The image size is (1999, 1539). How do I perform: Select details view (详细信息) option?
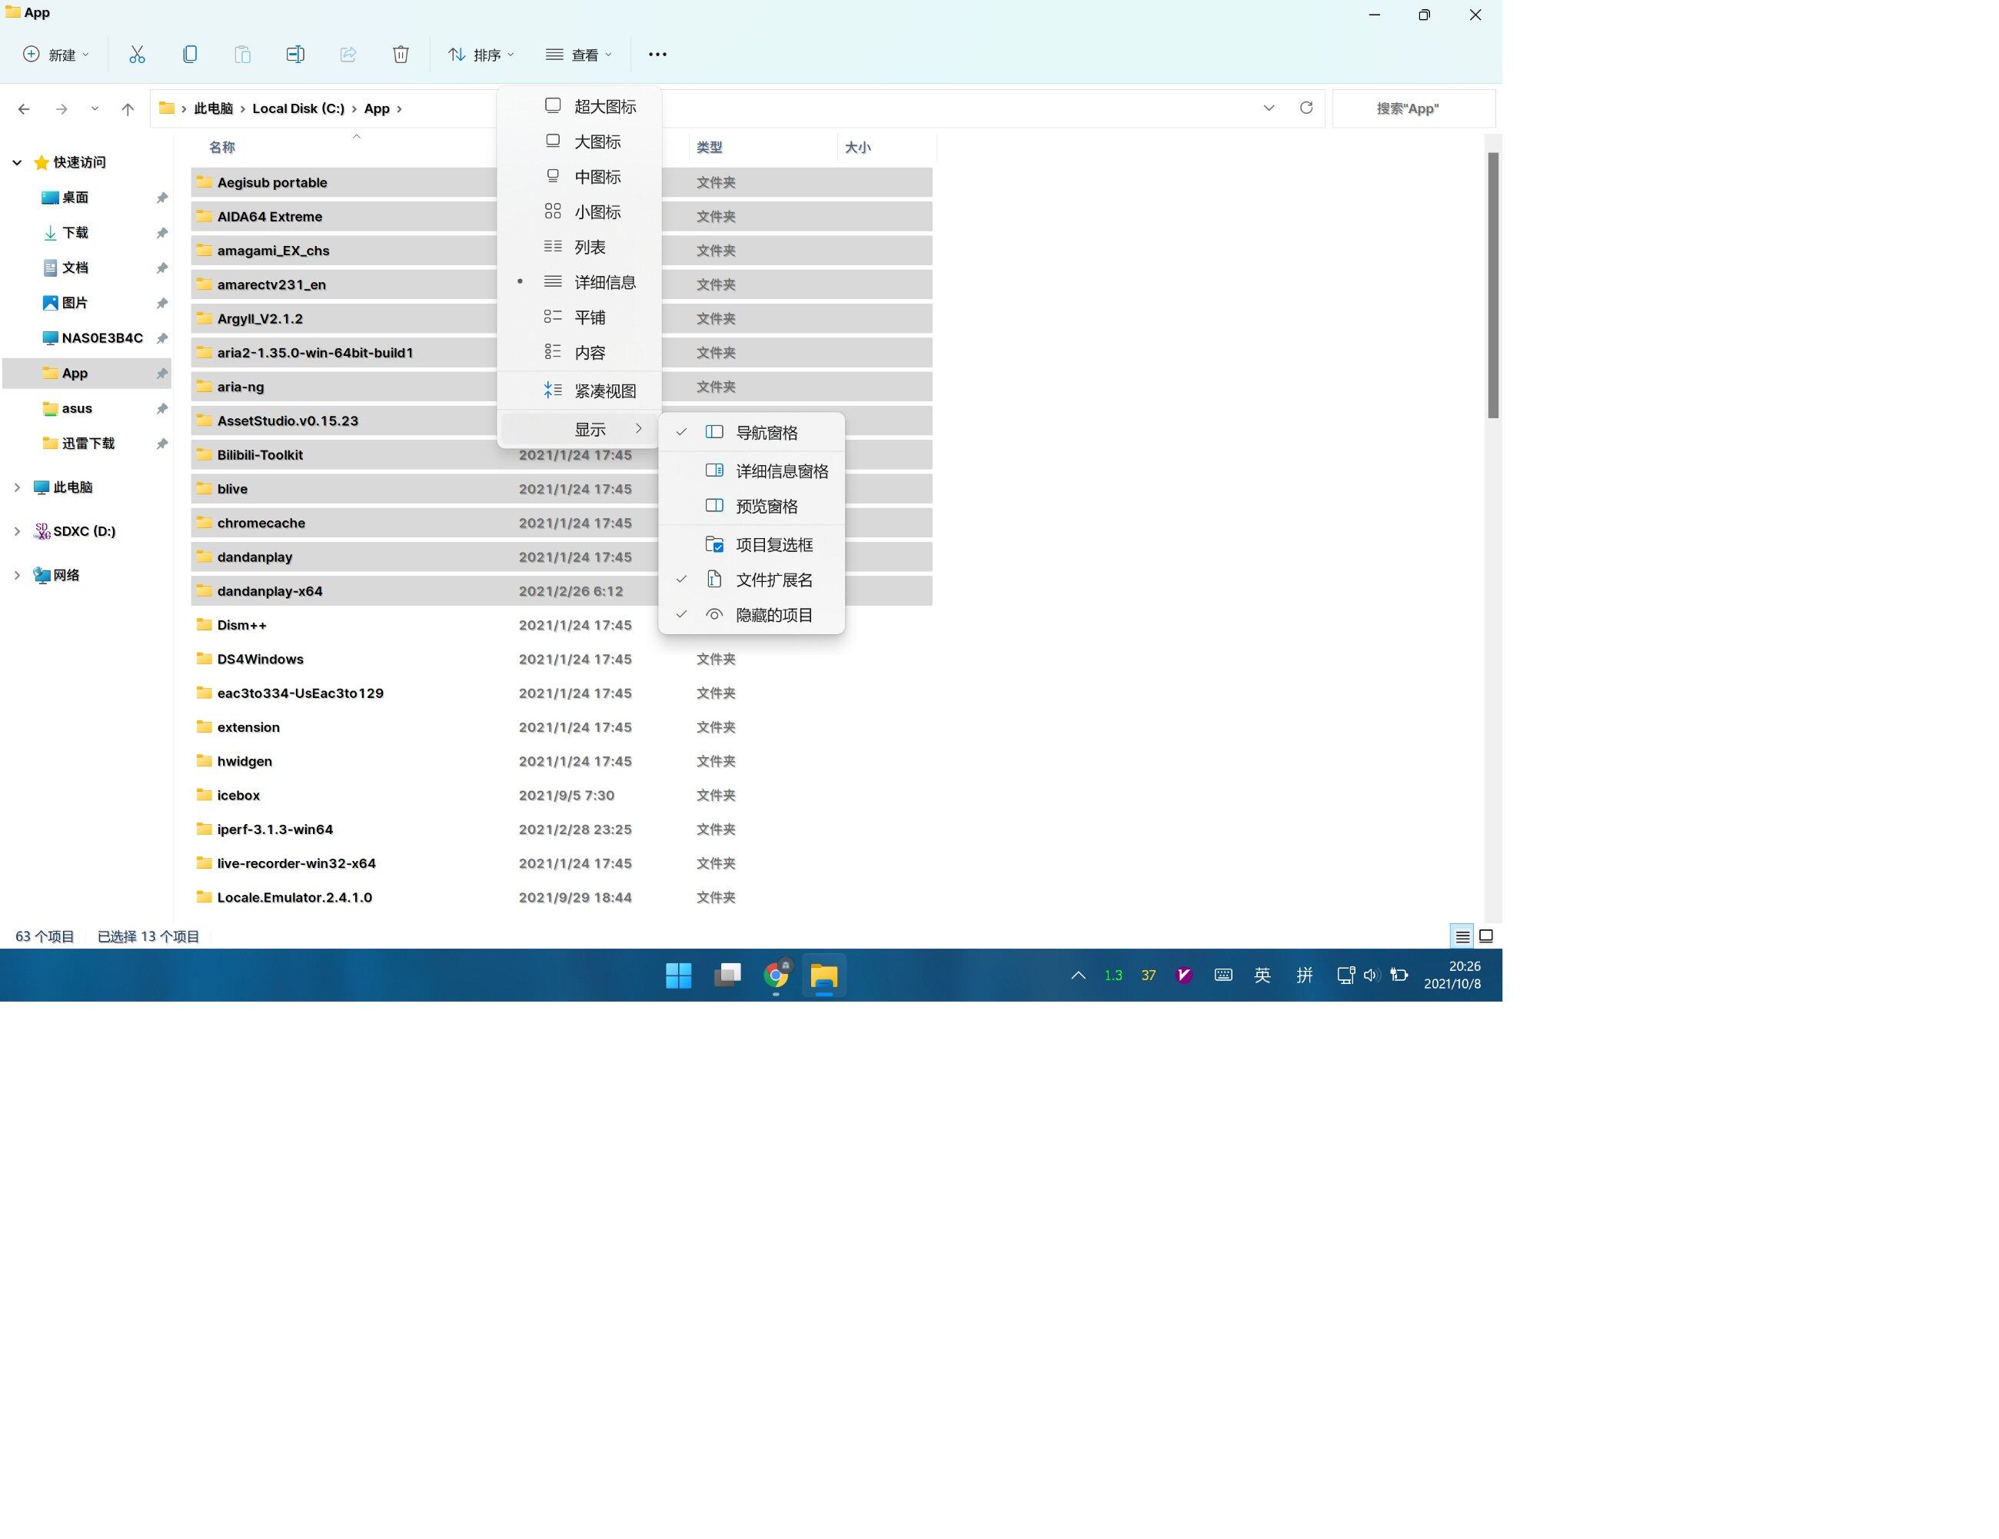pos(580,282)
